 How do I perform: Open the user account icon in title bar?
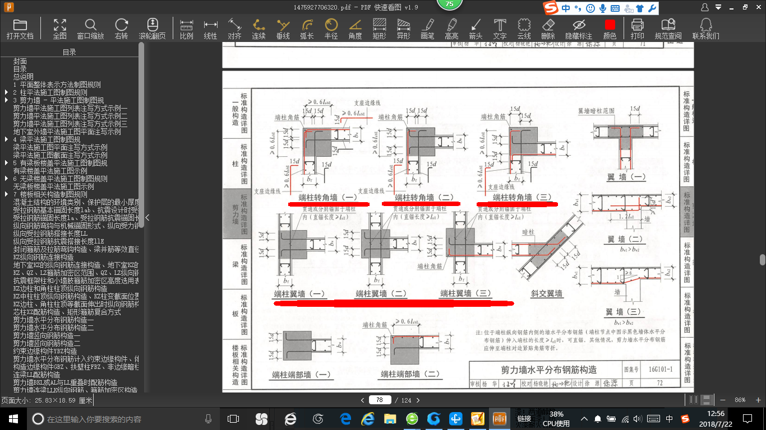tap(705, 7)
